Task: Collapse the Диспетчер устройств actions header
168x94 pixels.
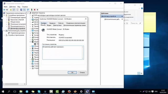Action: (x=122, y=16)
